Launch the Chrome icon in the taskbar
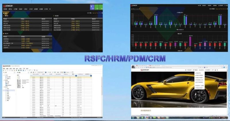Image resolution: width=230 pixels, height=121 pixels. pos(147,118)
